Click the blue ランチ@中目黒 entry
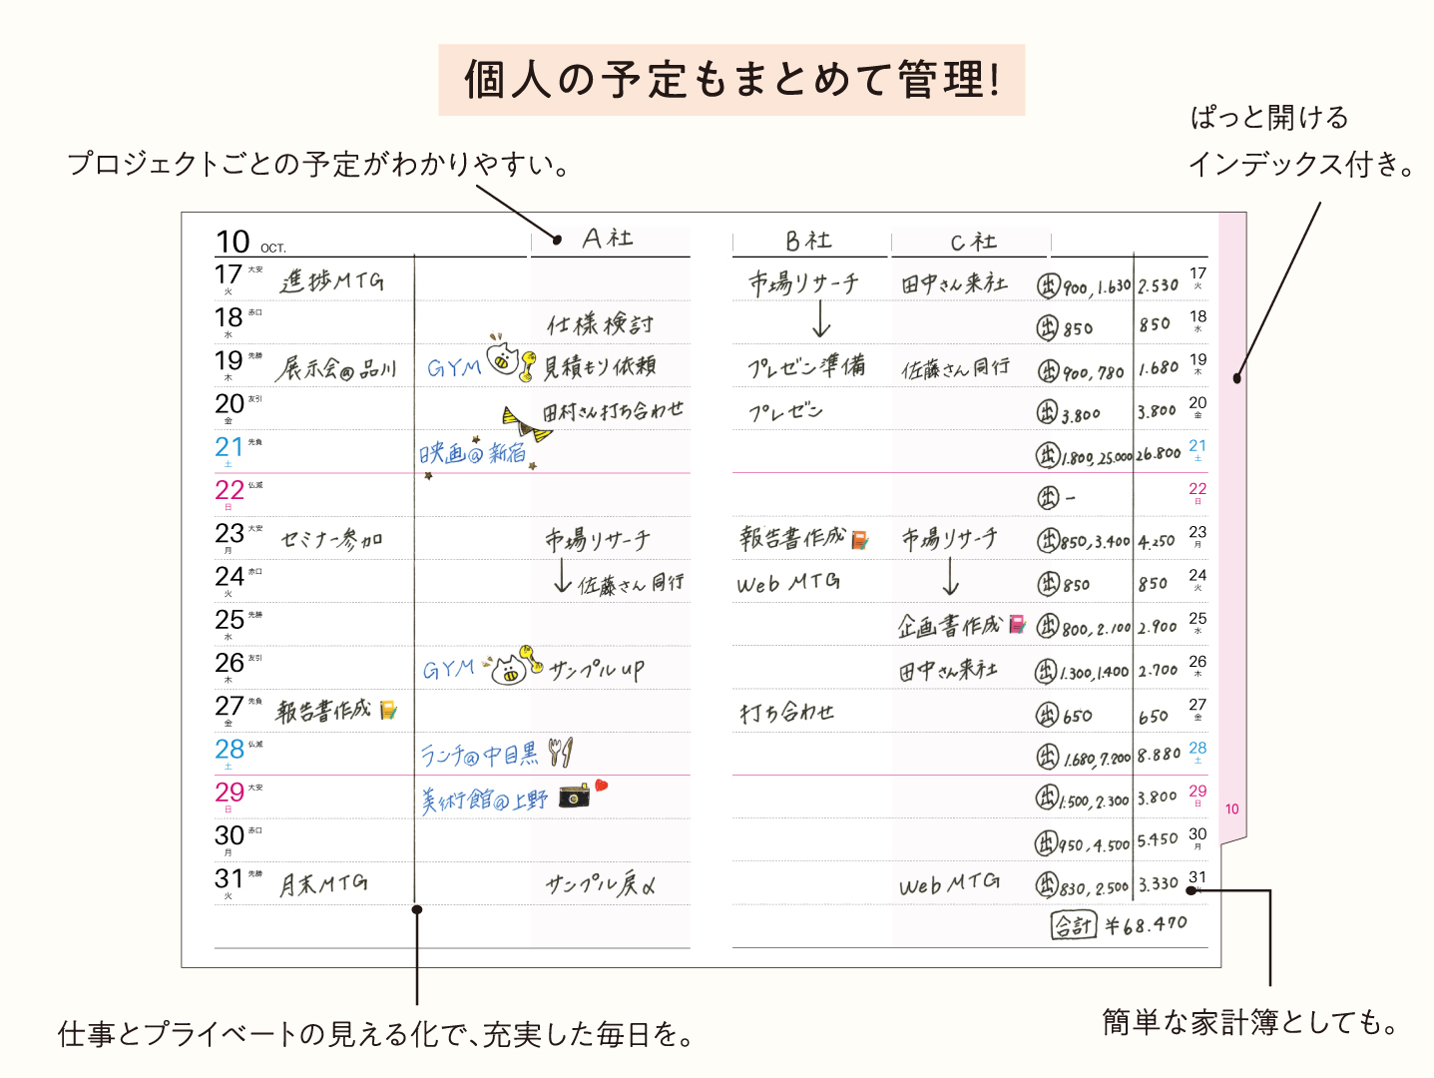1434x1078 pixels. (479, 755)
